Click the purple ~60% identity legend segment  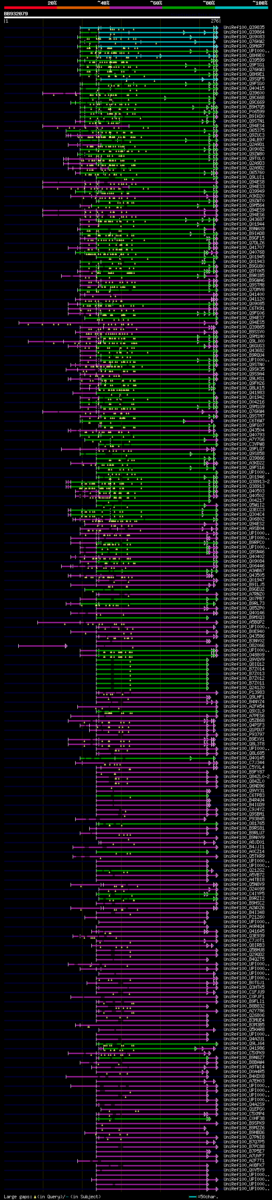pos(136,8)
